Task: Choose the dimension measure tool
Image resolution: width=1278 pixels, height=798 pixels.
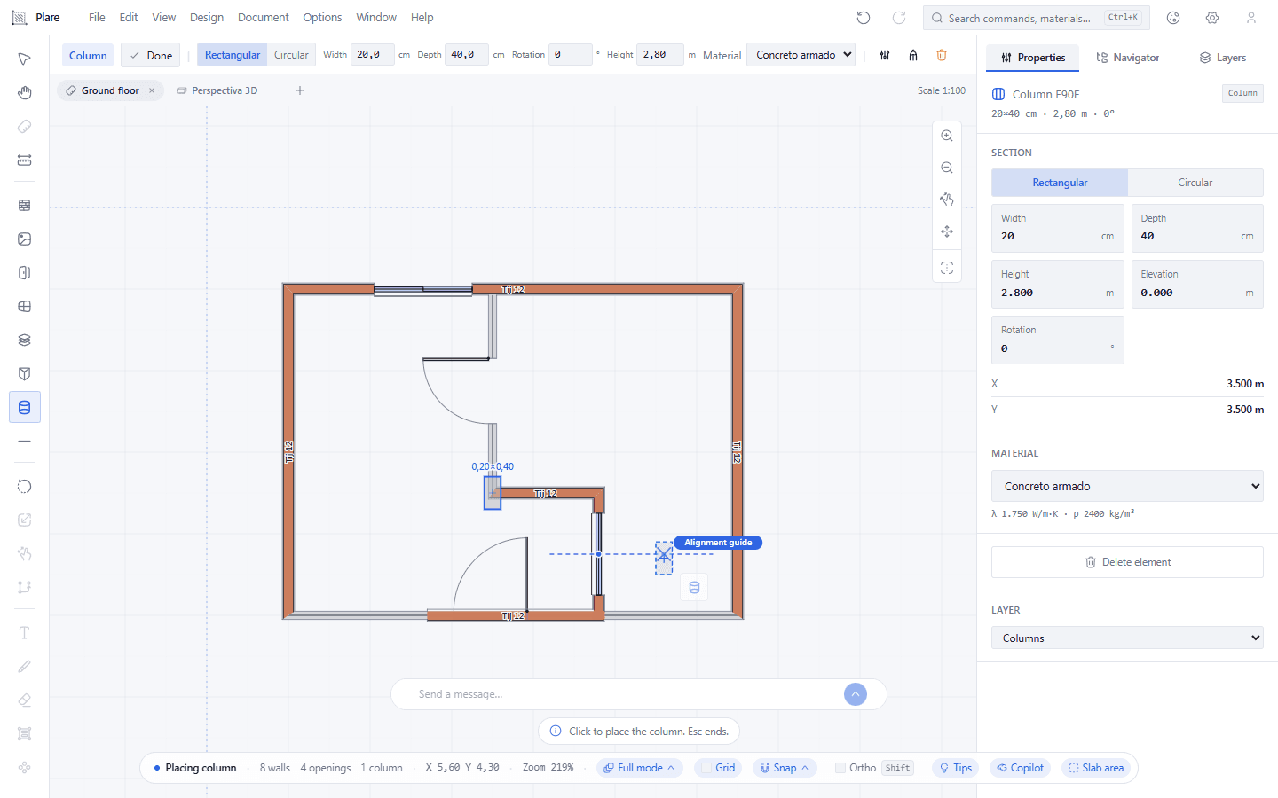Action: (25, 160)
